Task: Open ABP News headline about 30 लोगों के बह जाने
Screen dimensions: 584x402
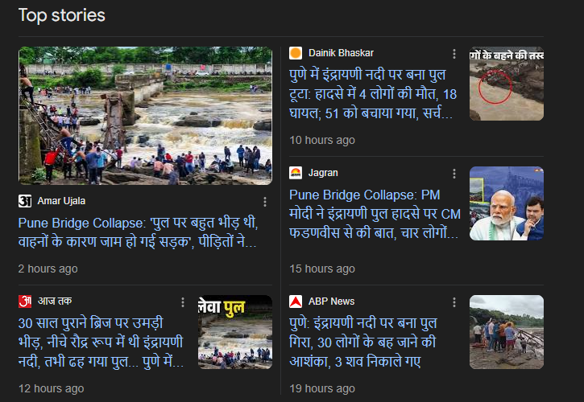Action: coord(363,343)
